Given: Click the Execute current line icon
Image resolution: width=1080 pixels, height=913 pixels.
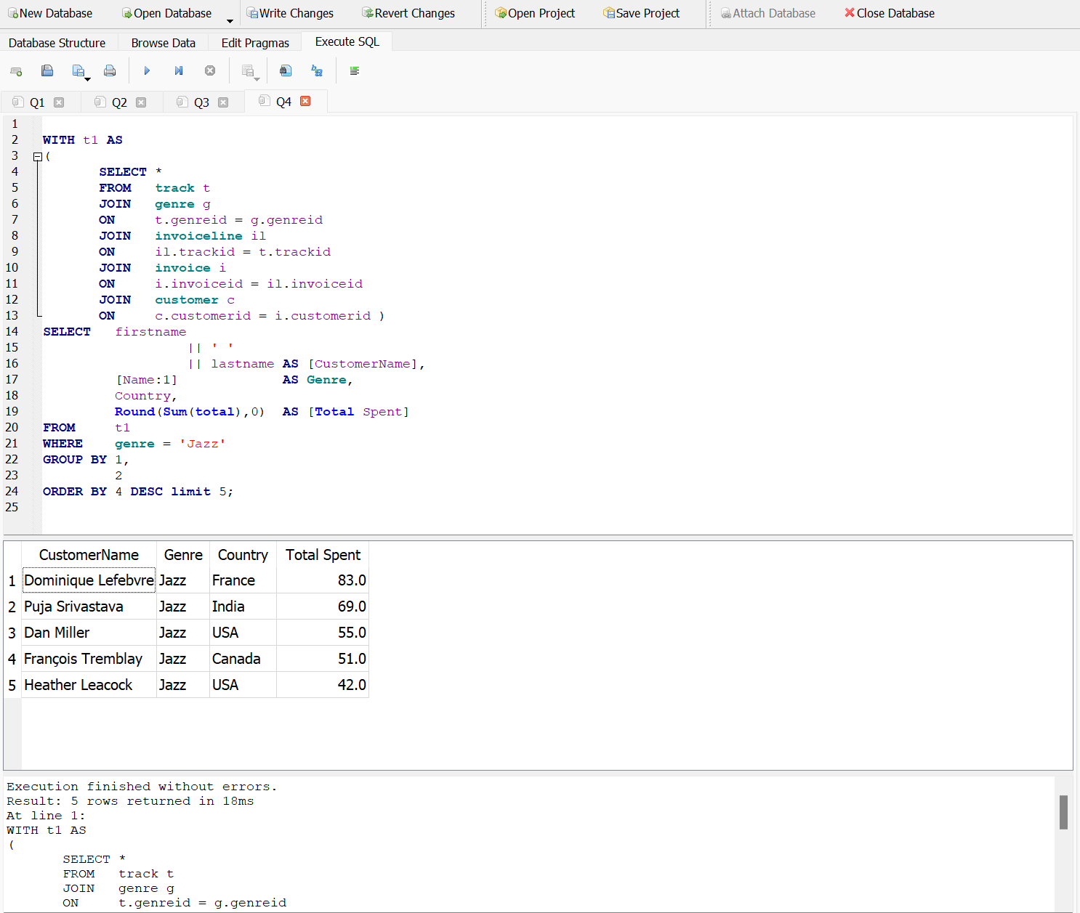Looking at the screenshot, I should [179, 70].
